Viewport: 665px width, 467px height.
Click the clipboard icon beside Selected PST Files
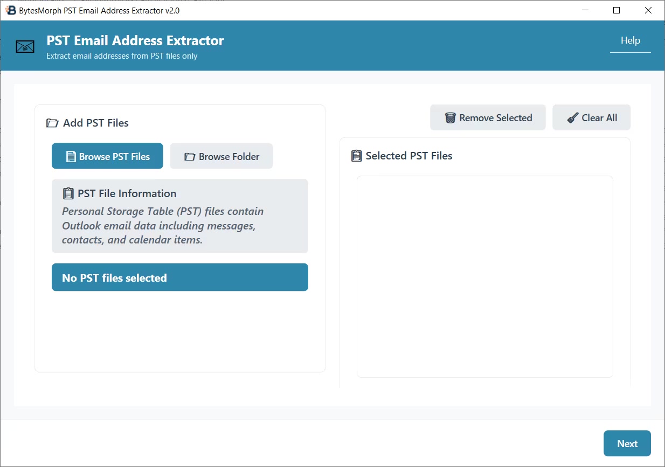[356, 156]
